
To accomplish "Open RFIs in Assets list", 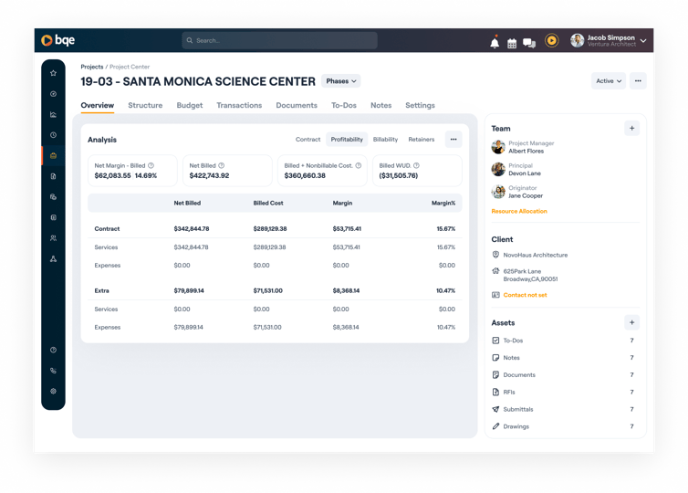I will click(x=563, y=392).
